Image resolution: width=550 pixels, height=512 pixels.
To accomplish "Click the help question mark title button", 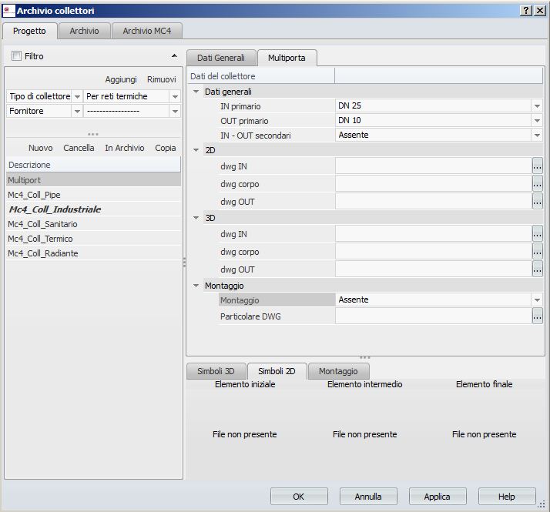I will 525,11.
